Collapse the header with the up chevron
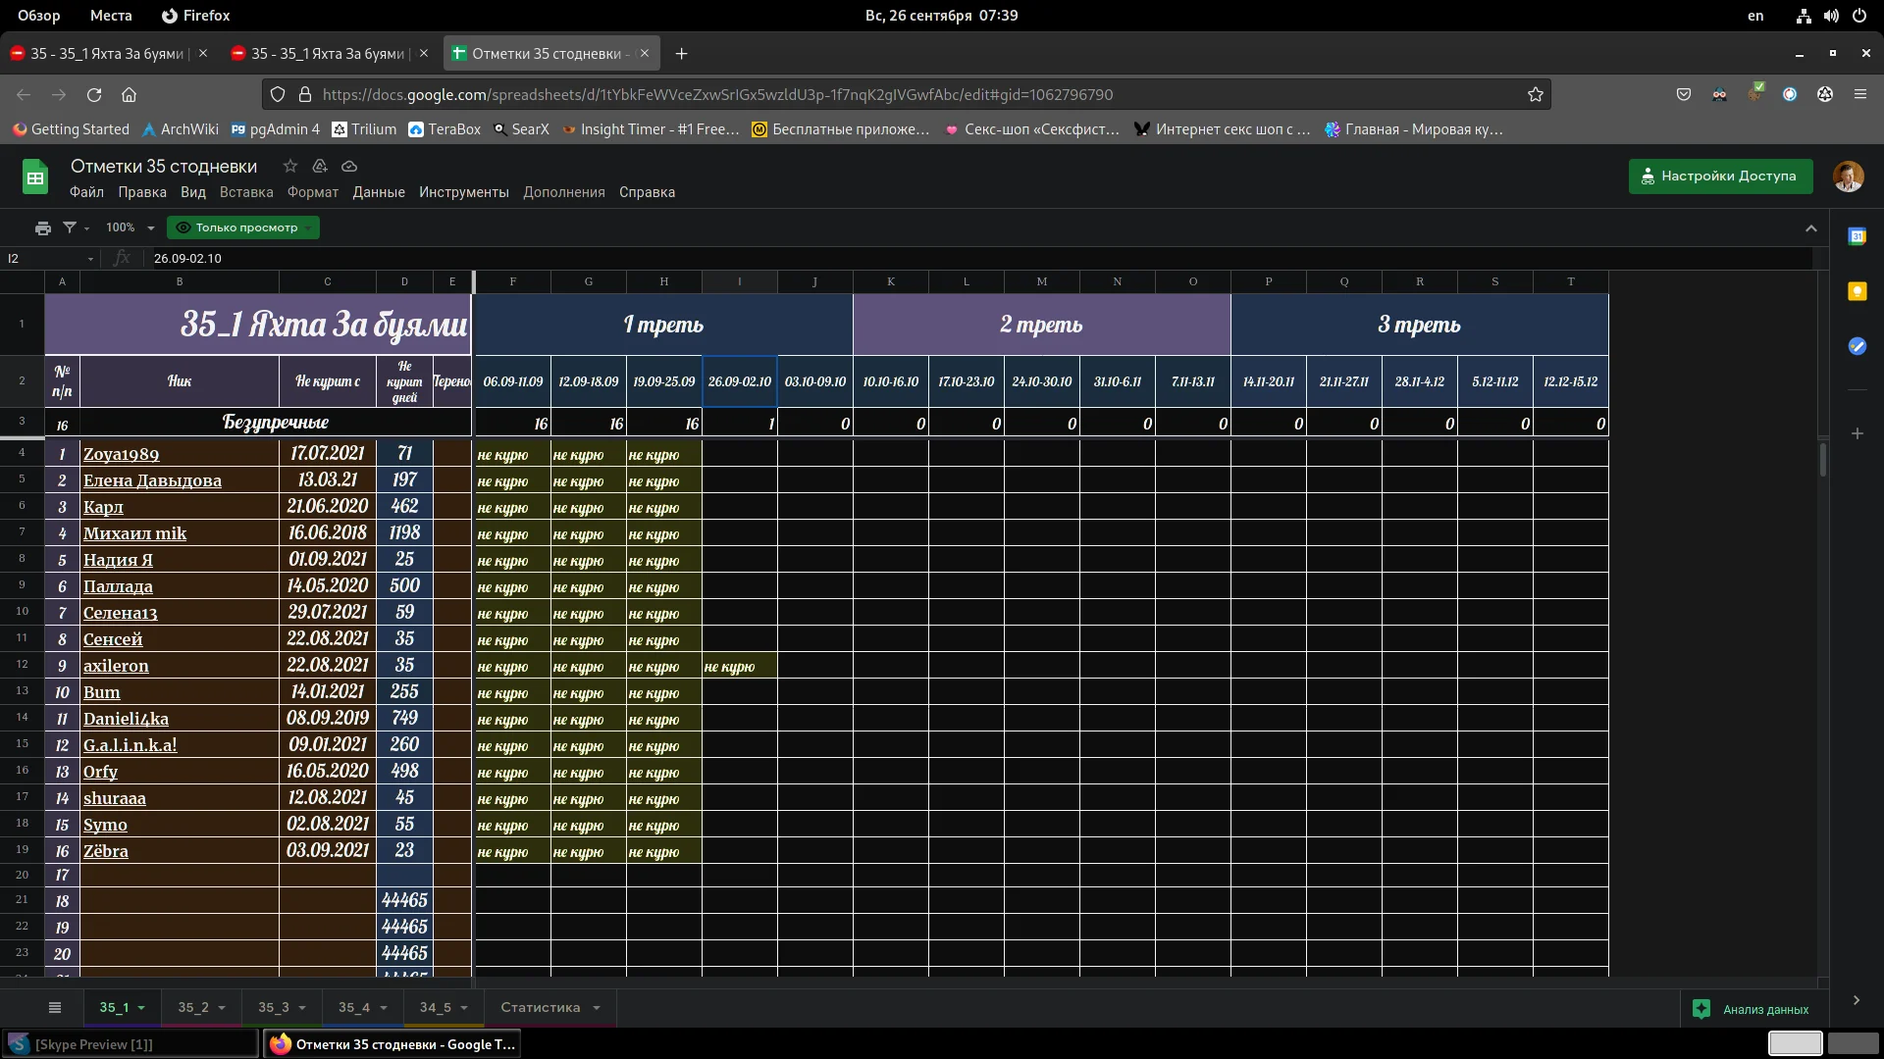 point(1810,227)
